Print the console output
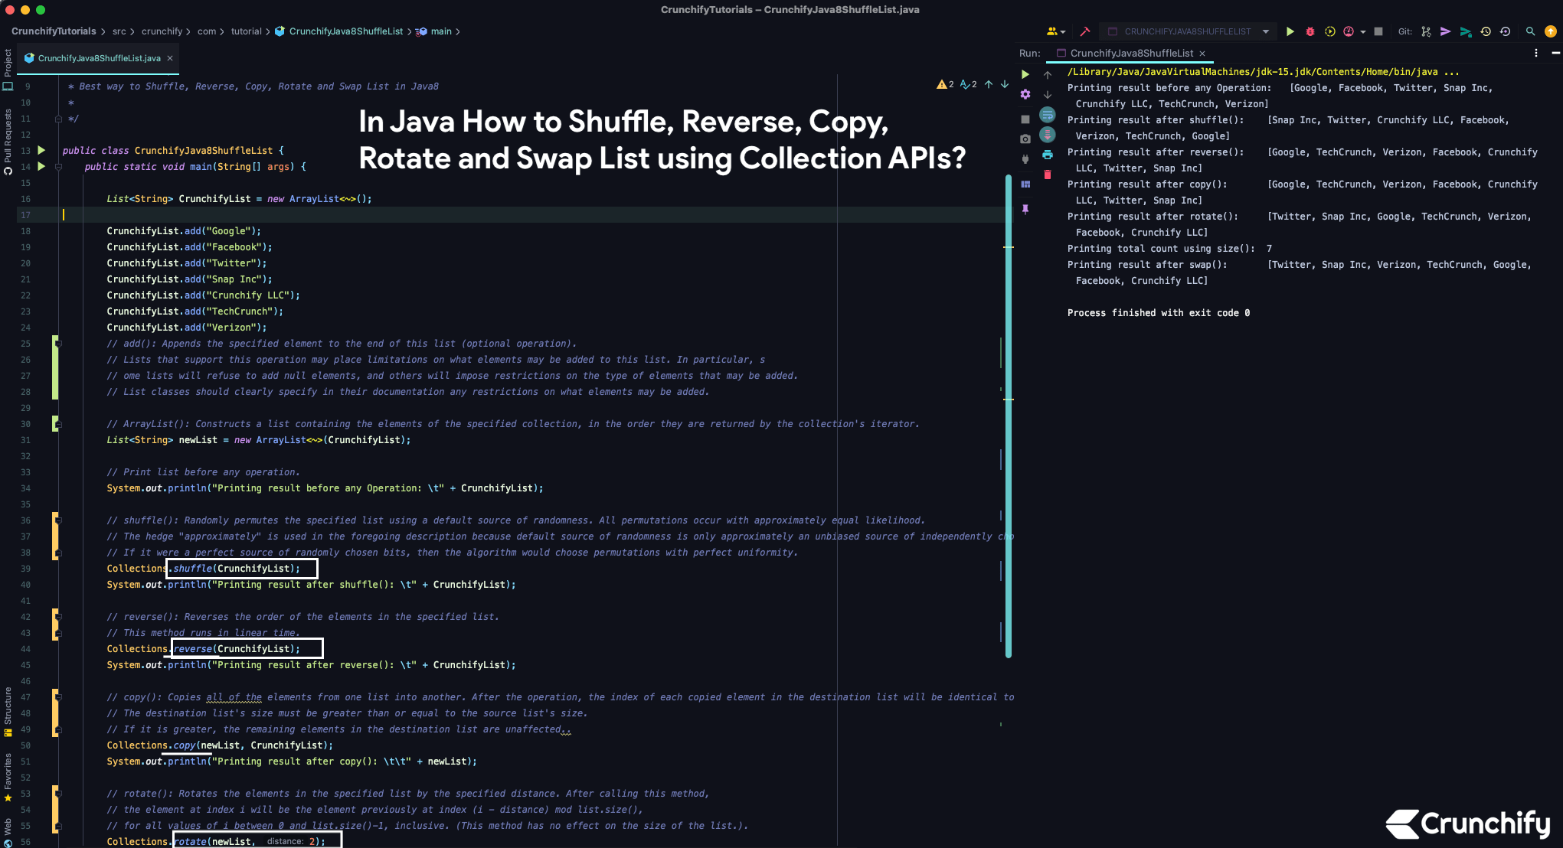Screen dimensions: 1563x848 (1048, 155)
